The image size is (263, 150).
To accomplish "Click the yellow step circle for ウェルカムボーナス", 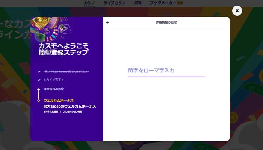I will 39,100.
